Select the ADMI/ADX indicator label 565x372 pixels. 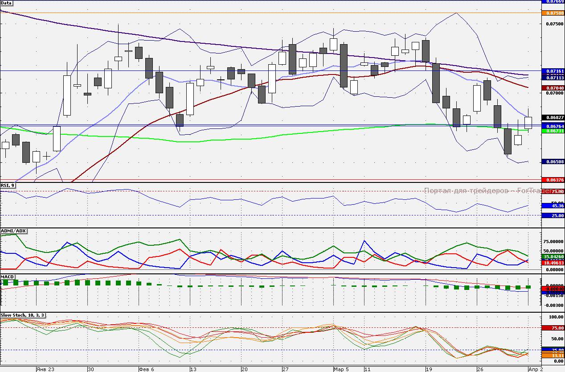tap(14, 231)
